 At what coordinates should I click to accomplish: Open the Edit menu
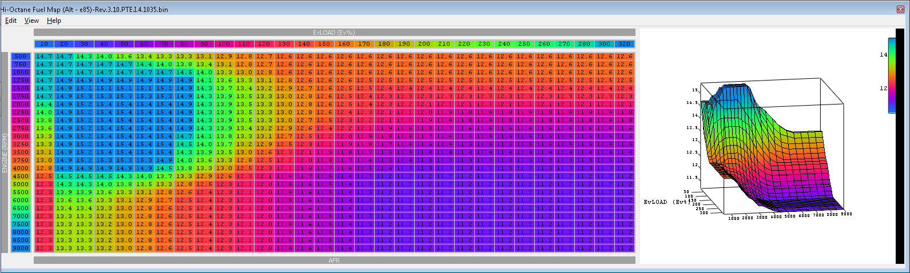tap(11, 21)
